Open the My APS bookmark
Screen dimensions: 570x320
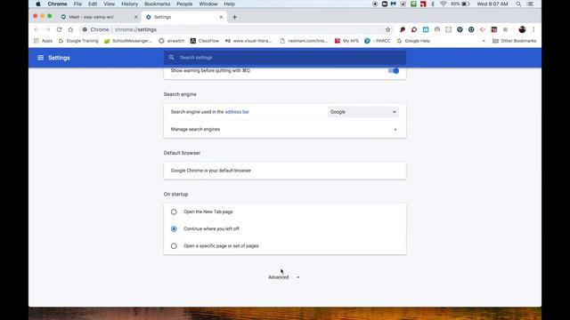[346, 41]
